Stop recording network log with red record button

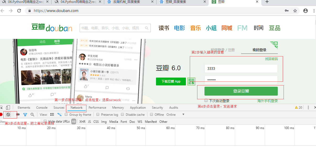click(1, 114)
